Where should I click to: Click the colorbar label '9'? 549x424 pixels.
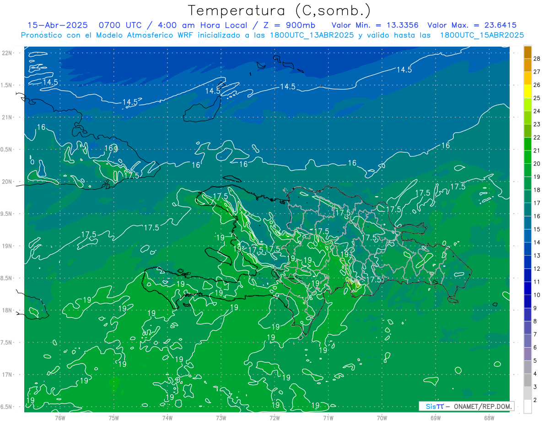pos(535,308)
